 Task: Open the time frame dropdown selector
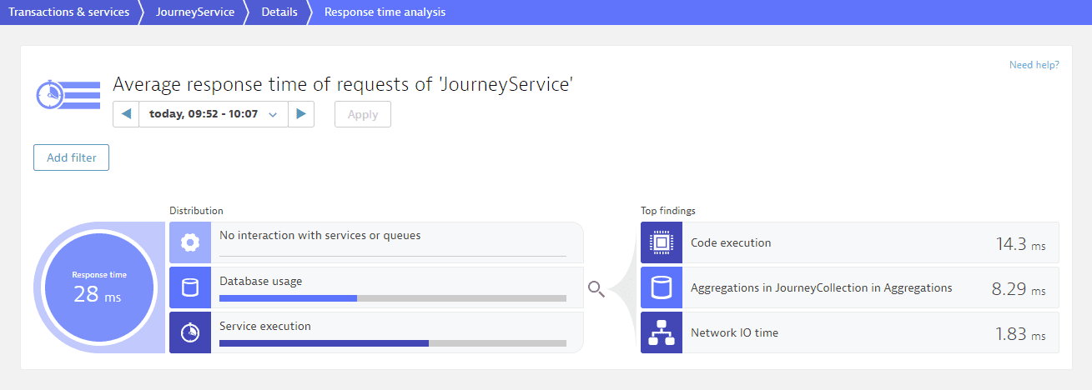(x=213, y=114)
